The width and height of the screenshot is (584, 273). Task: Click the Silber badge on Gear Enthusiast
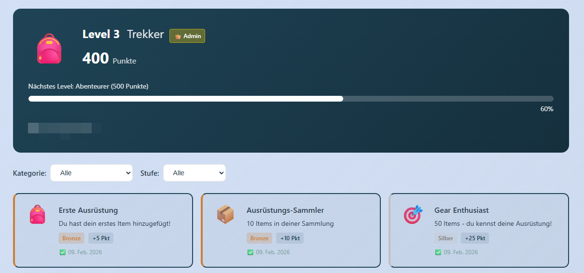[x=445, y=238]
